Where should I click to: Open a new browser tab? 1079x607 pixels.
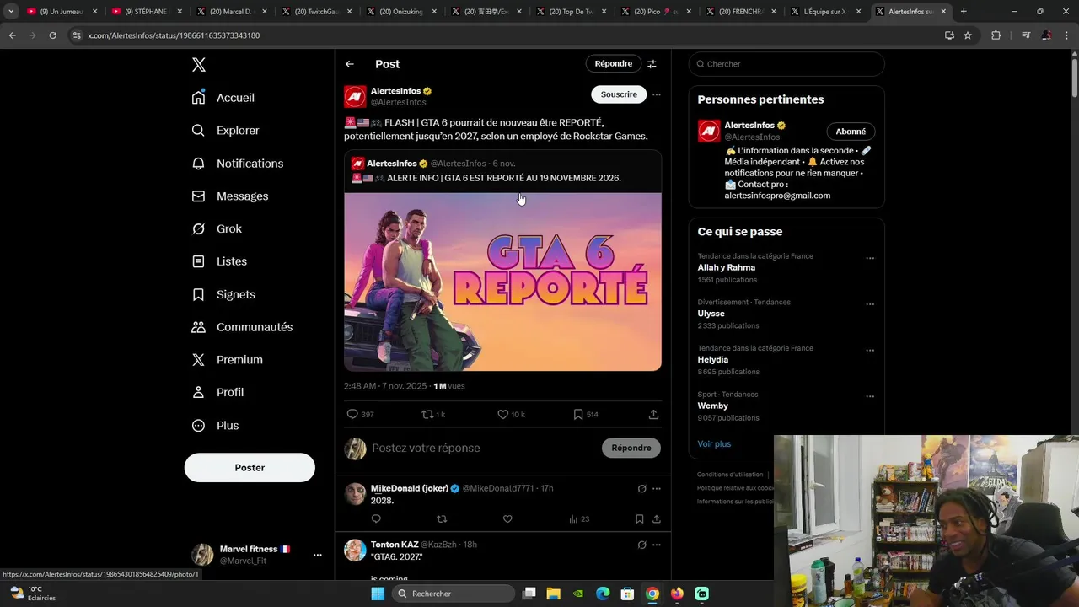(x=964, y=12)
